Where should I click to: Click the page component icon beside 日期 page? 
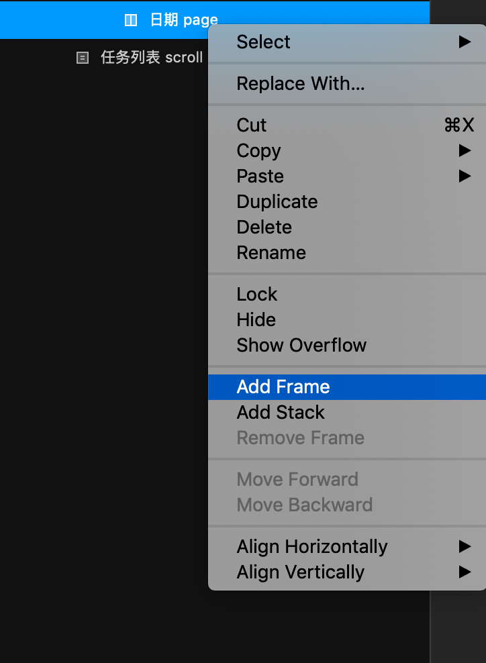[131, 20]
